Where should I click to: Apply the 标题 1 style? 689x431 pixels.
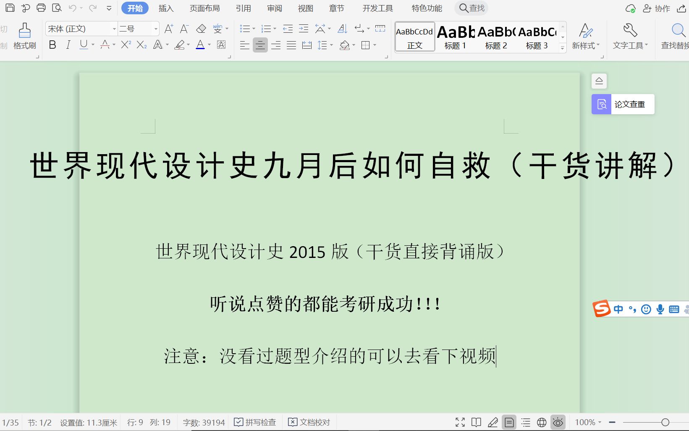tap(455, 37)
